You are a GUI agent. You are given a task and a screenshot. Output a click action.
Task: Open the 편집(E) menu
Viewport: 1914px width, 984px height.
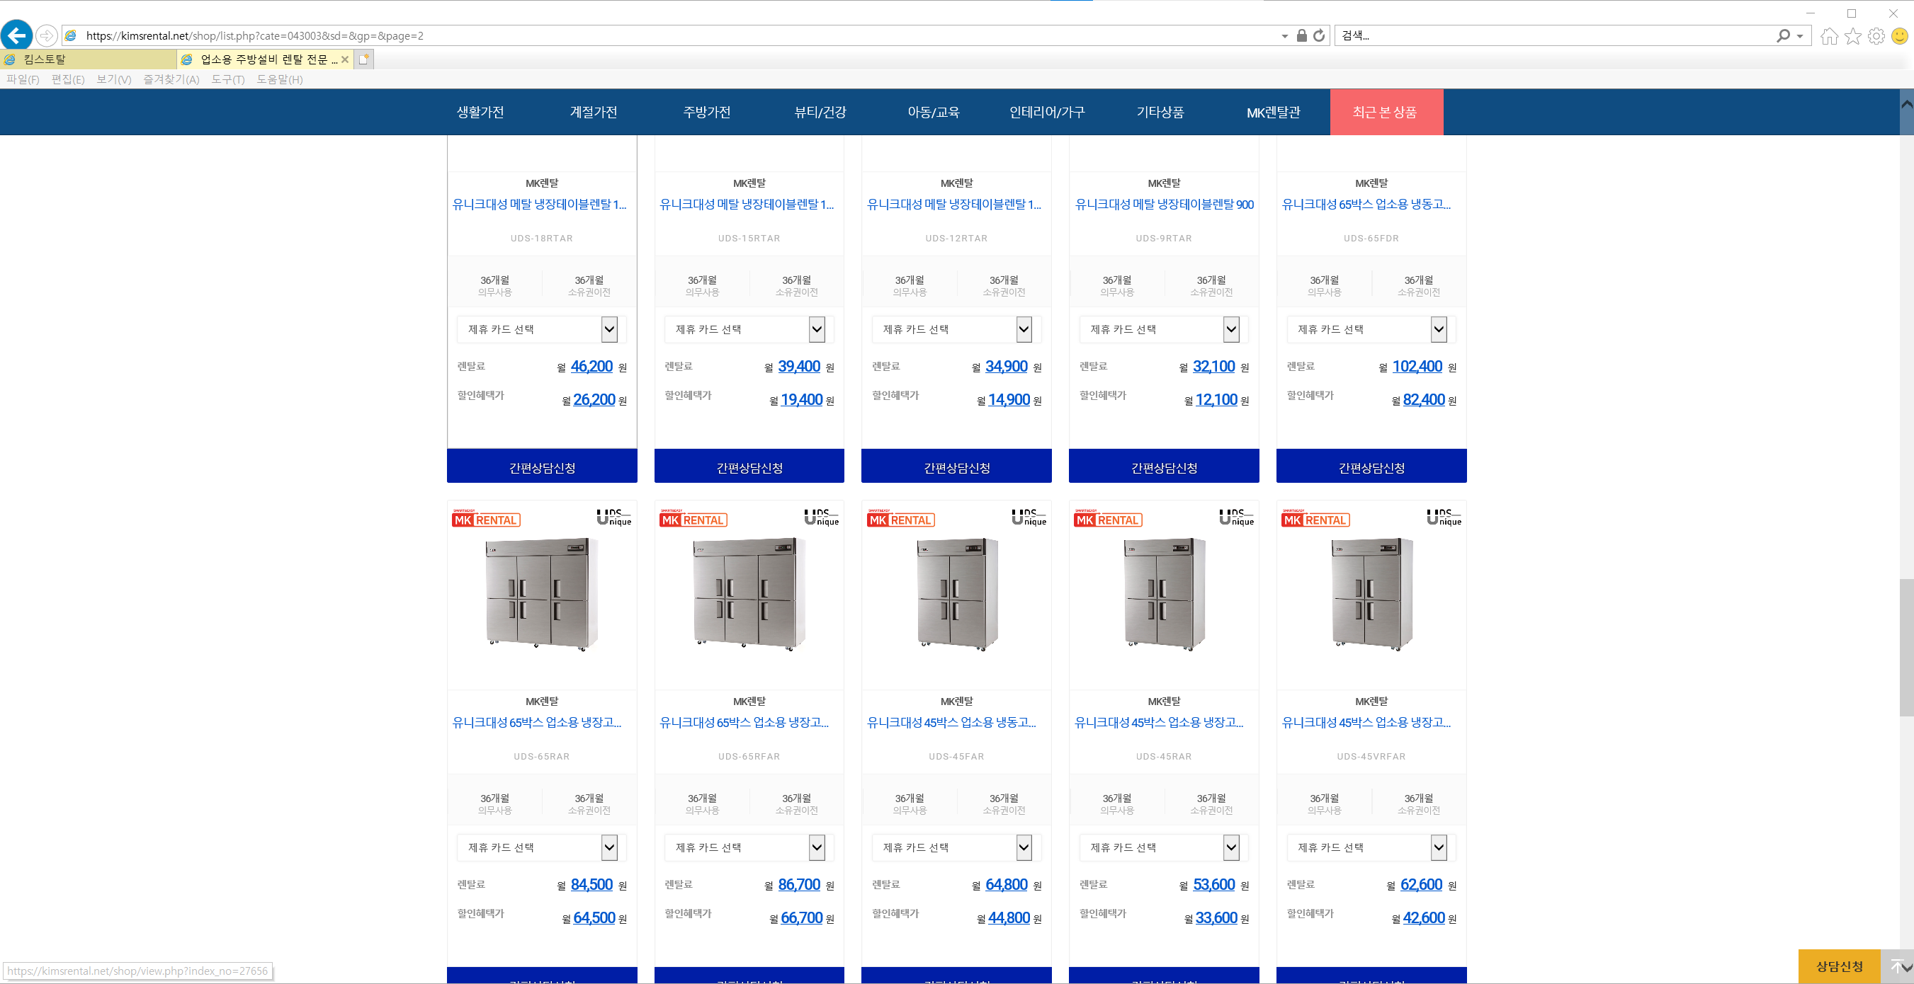point(67,79)
